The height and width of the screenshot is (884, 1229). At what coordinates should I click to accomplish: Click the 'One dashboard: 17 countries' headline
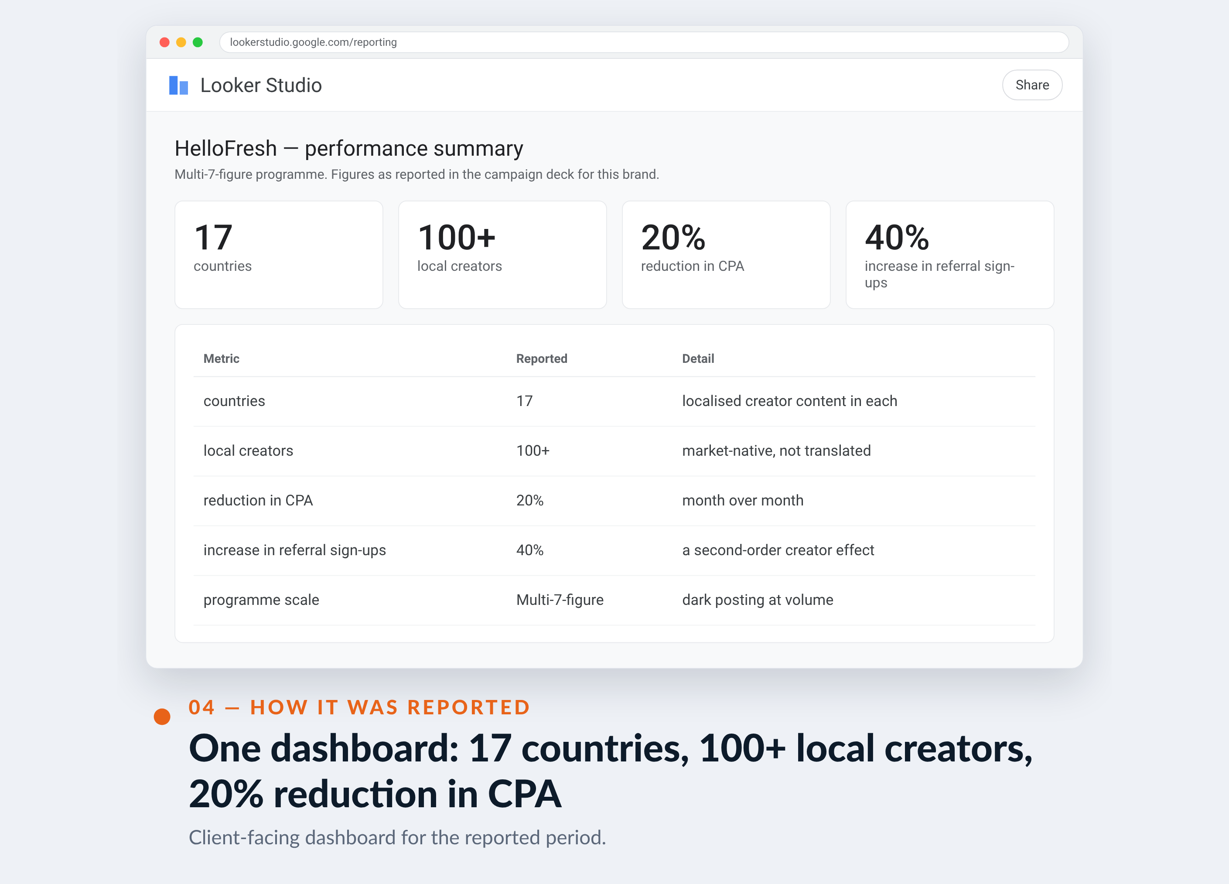pyautogui.click(x=611, y=771)
